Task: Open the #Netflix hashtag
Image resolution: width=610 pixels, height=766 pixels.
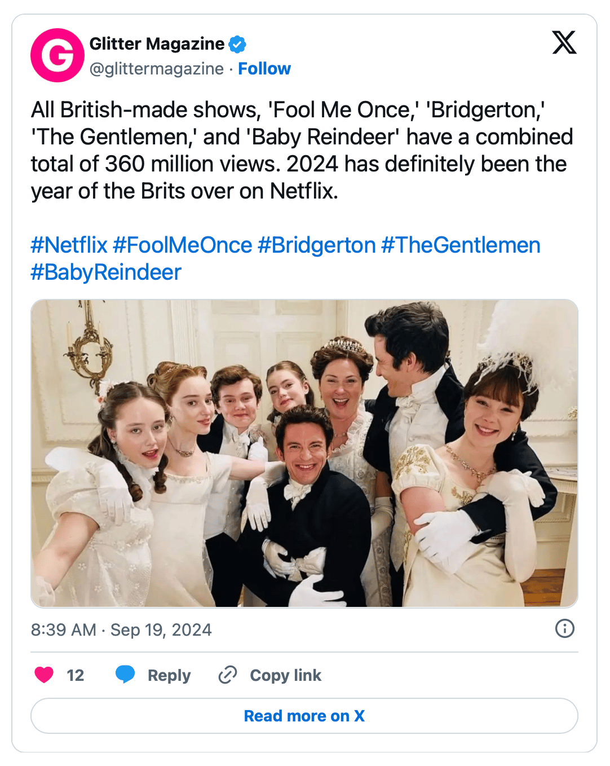Action: coord(69,245)
